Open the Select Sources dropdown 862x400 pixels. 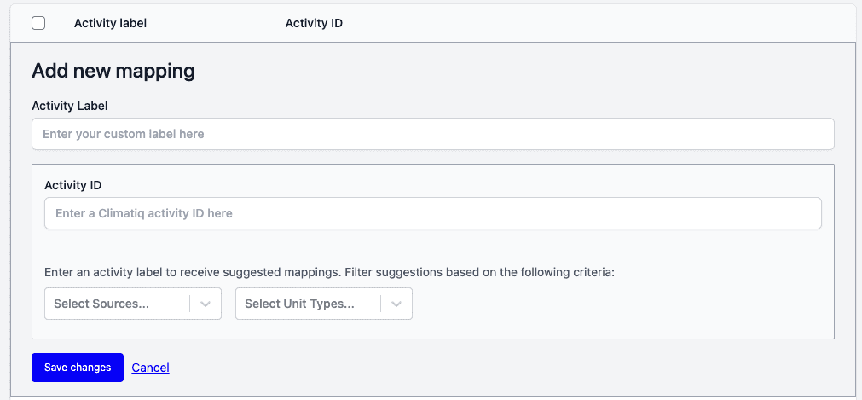[x=119, y=304]
